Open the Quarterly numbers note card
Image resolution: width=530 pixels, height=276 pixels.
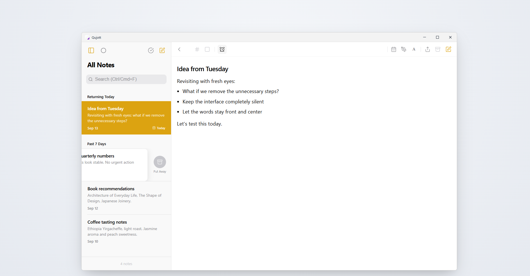pos(114,165)
